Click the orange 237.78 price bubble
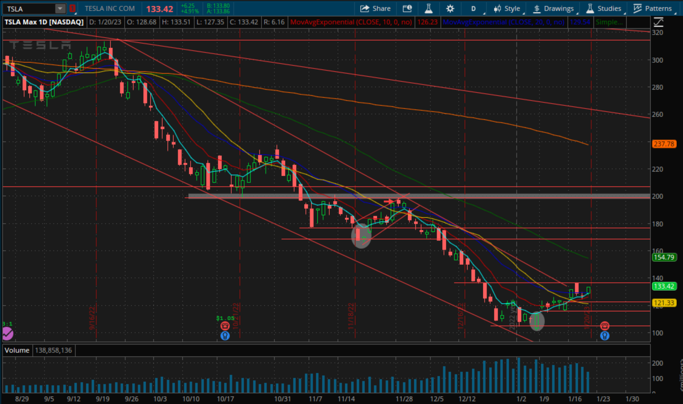 pyautogui.click(x=664, y=144)
